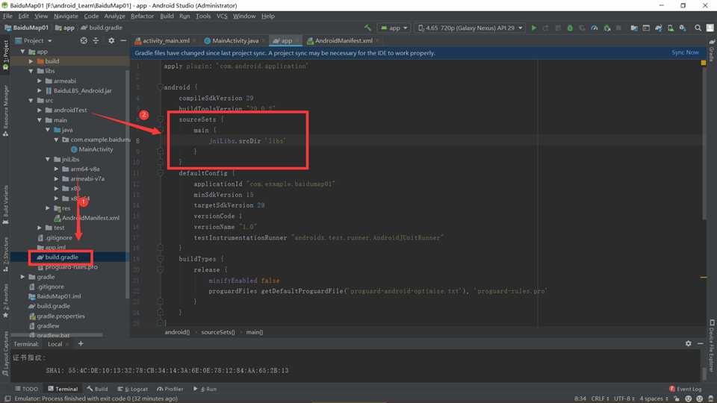Open the Project view selector dropdown
This screenshot has height=403, width=717.
pyautogui.click(x=34, y=40)
